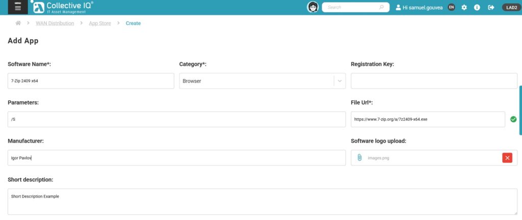Navigate to WAN Distribution breadcrumb

[55, 23]
